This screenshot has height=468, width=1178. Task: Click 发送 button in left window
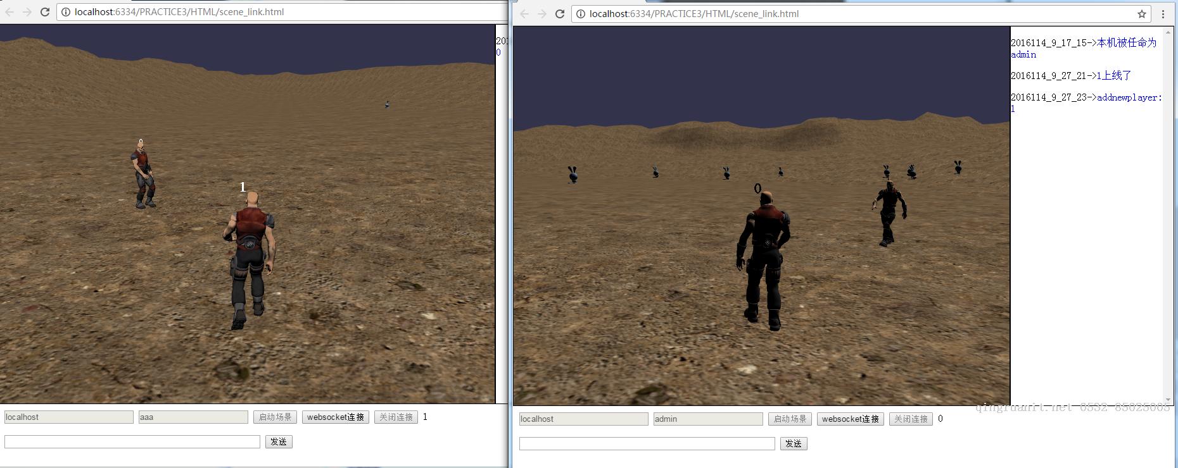click(x=279, y=441)
